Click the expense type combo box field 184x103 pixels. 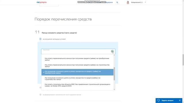[x=78, y=51]
